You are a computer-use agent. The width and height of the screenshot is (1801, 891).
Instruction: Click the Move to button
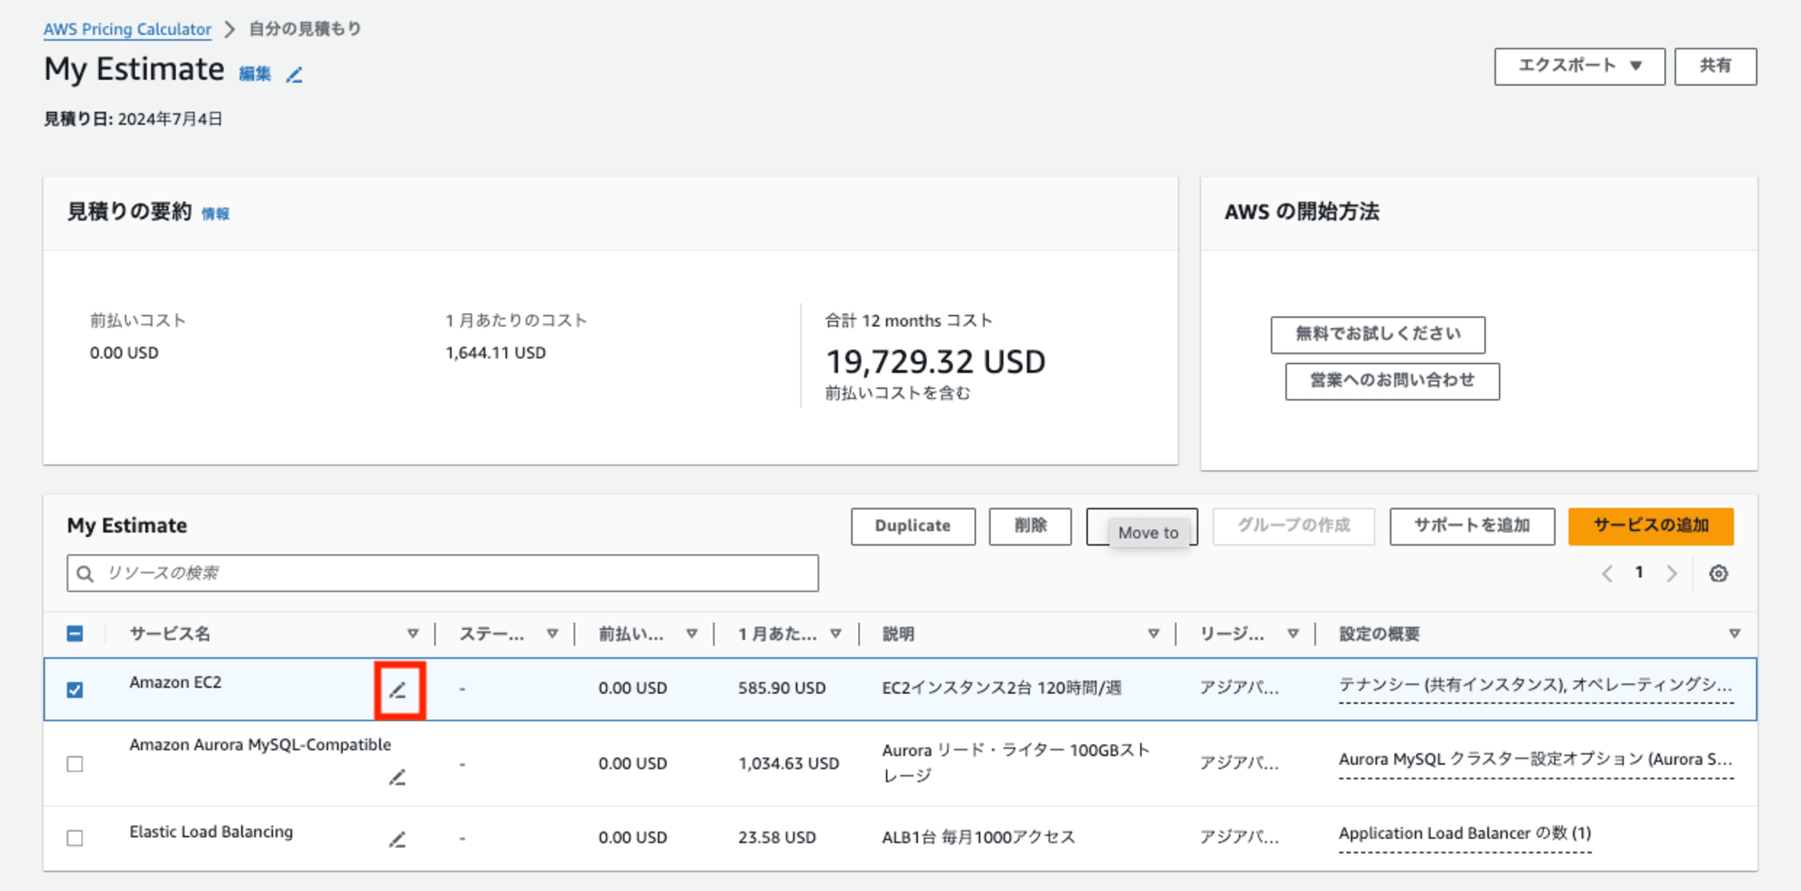click(1142, 526)
